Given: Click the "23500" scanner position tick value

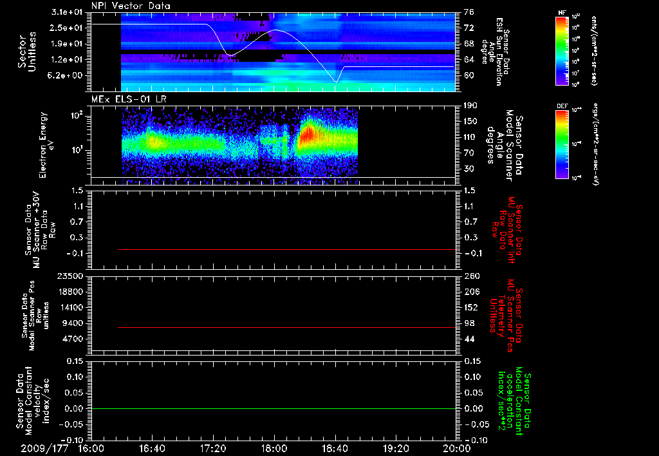Looking at the screenshot, I should click(x=70, y=276).
